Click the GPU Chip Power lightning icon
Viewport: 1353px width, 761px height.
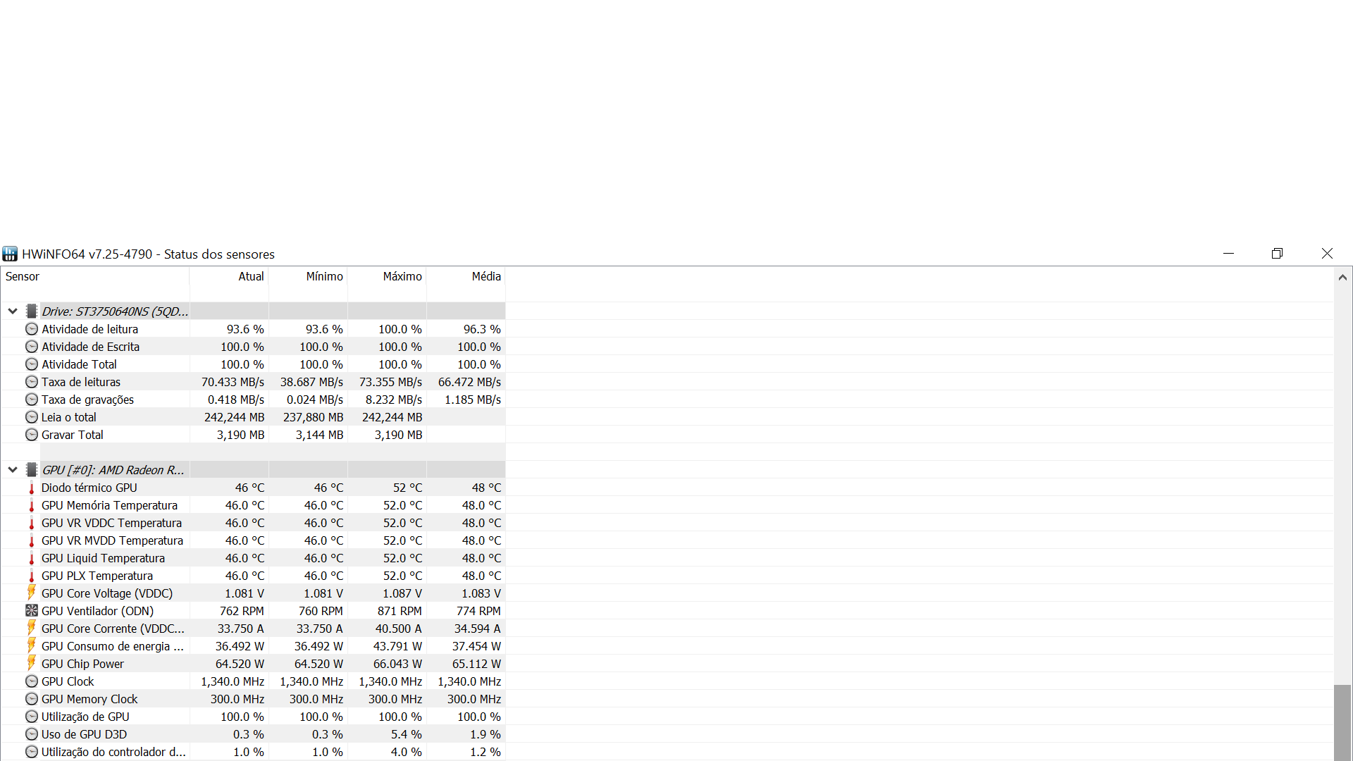[32, 663]
